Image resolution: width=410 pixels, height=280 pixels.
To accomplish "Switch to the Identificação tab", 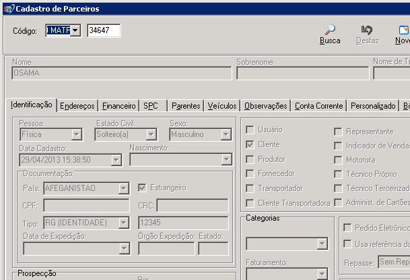I will click(32, 105).
